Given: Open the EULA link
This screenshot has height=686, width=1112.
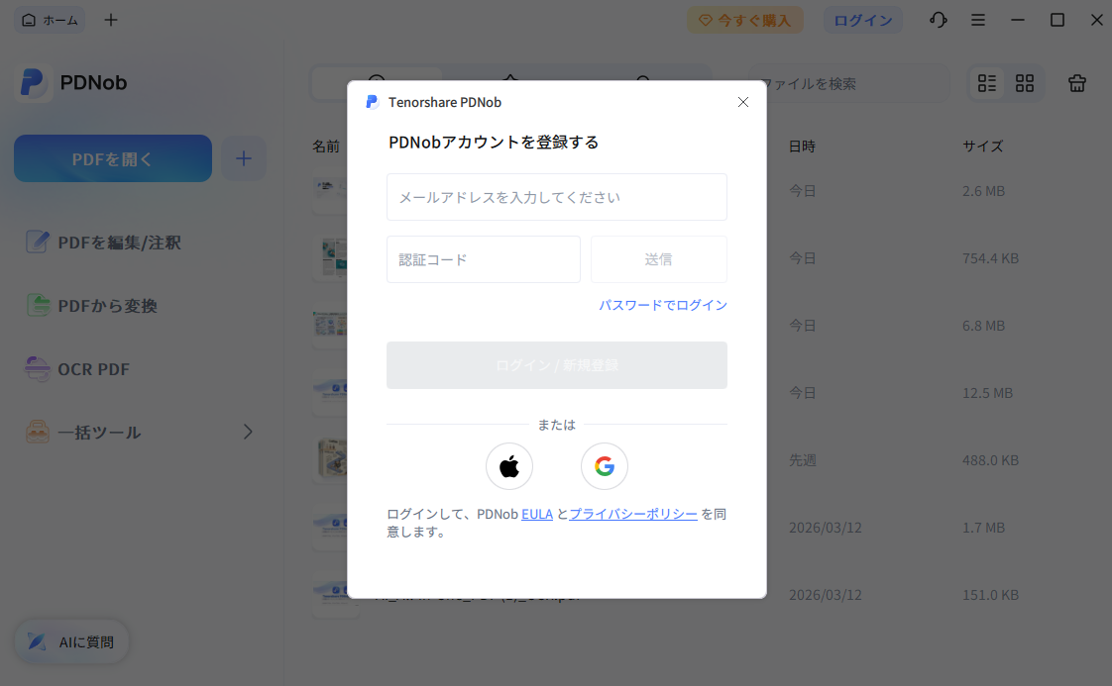Looking at the screenshot, I should (537, 514).
